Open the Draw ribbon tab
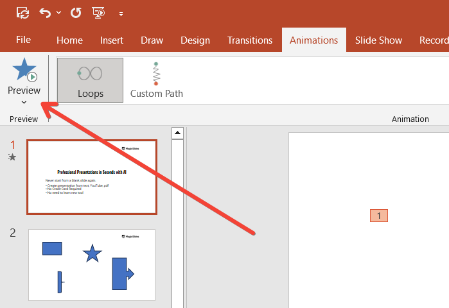Image resolution: width=449 pixels, height=308 pixels. click(x=152, y=40)
